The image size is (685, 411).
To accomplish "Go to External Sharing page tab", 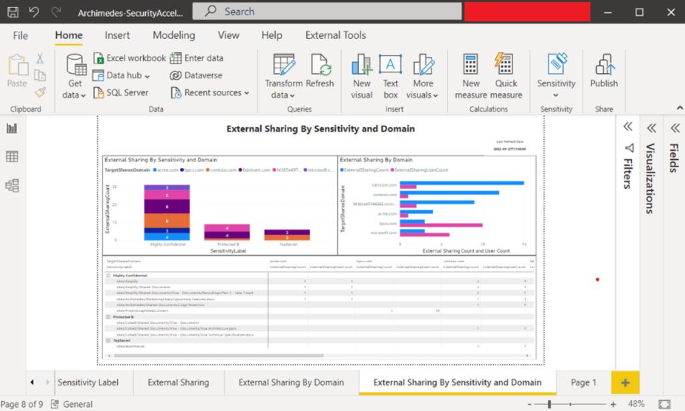I will tap(178, 383).
